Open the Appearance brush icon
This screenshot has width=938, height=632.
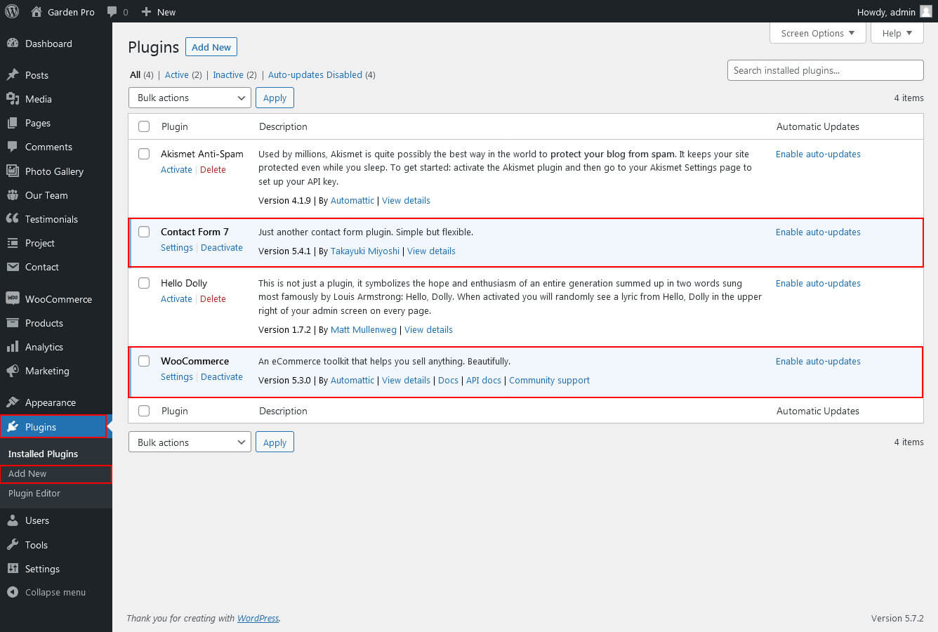(12, 402)
